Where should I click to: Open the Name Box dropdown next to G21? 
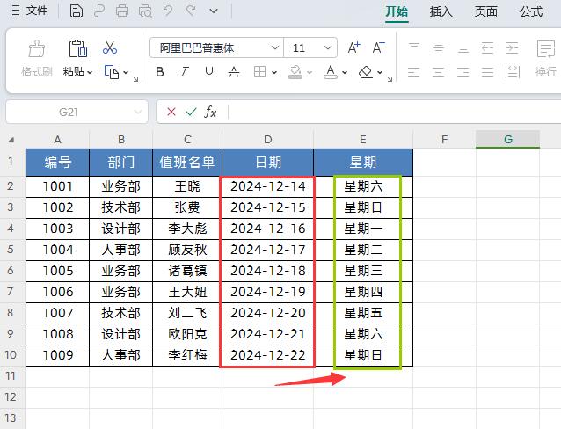pos(138,113)
